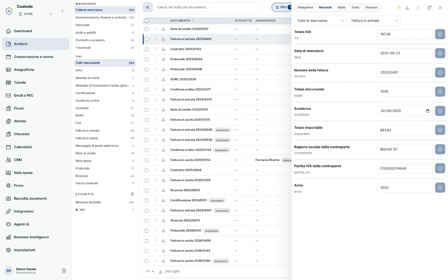Open the Fattura in entrata document type dropdown
Screen dimensions: 448x280
click(374, 21)
